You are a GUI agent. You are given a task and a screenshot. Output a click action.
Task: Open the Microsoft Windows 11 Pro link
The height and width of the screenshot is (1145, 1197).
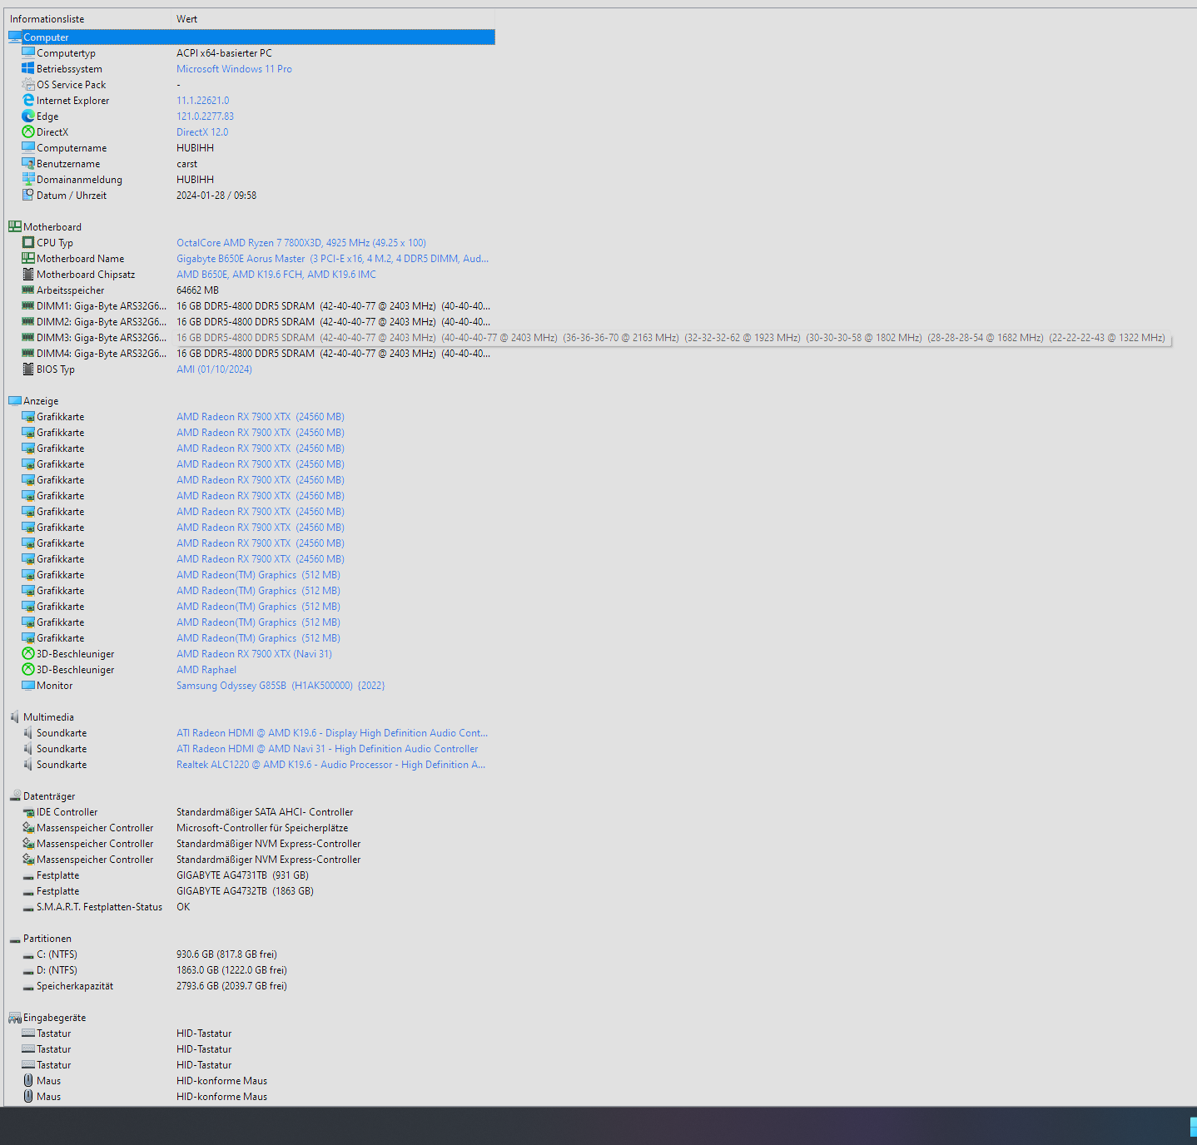click(234, 69)
